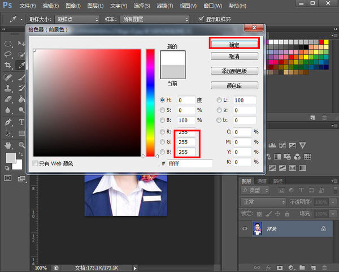
Task: Click the 确定 button in color picker
Action: point(234,43)
